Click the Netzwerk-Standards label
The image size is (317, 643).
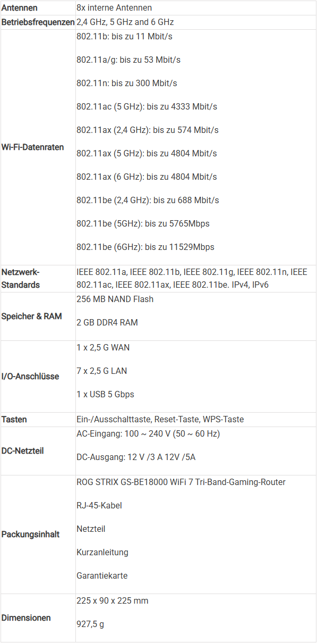[x=21, y=278]
